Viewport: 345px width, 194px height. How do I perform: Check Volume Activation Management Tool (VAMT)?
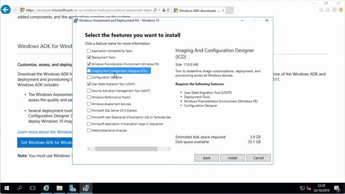(89, 91)
